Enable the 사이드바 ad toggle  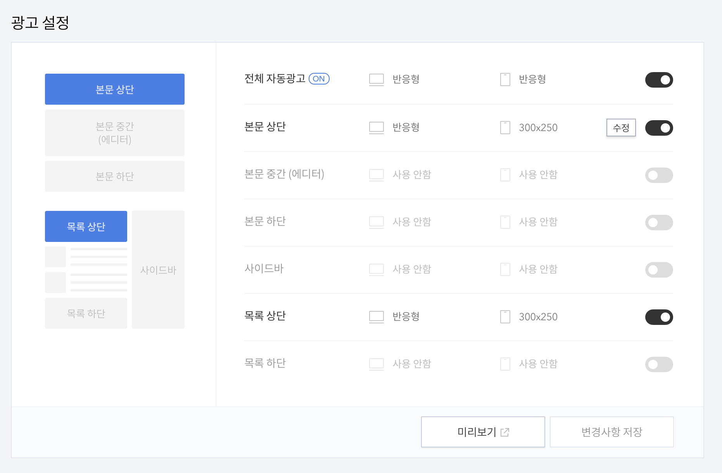[659, 269]
